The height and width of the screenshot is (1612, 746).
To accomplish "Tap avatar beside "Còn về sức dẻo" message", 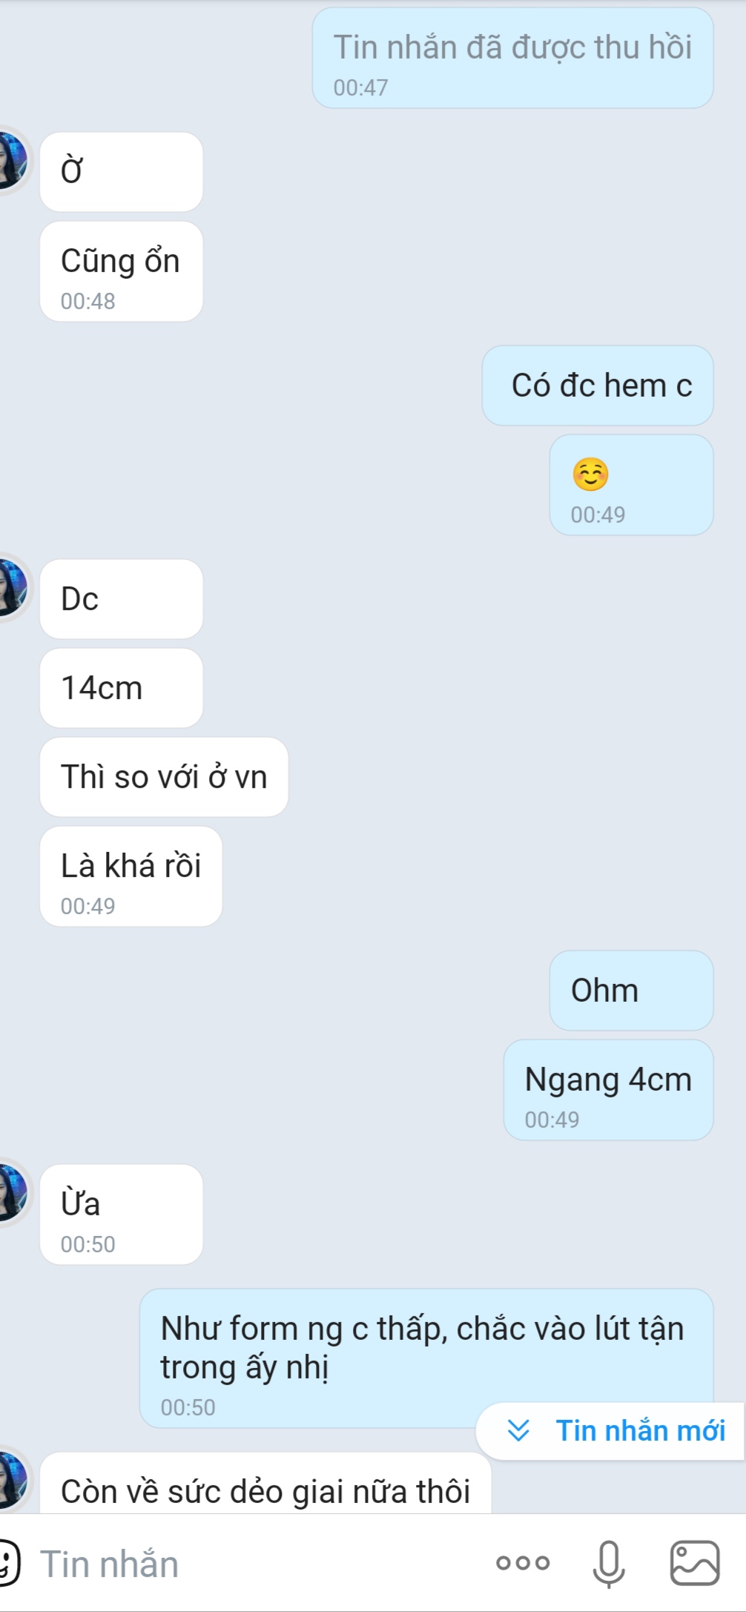I will (12, 1481).
